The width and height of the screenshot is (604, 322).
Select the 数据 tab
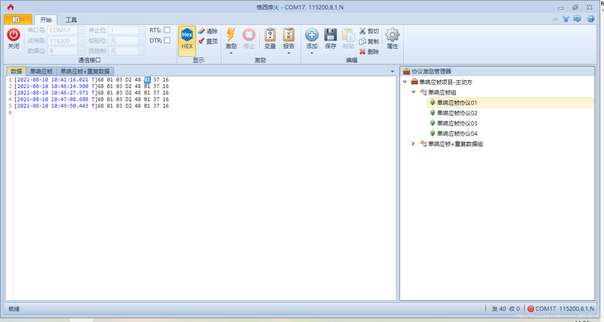coord(16,71)
